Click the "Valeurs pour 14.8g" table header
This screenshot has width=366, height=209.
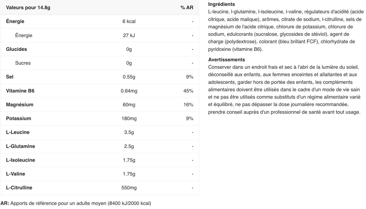28,8
